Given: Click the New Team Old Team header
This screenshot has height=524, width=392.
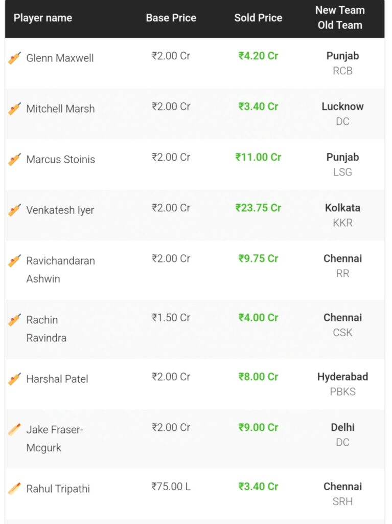Looking at the screenshot, I should coord(340,17).
